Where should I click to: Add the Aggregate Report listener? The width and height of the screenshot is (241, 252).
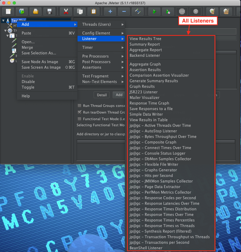(x=171, y=50)
